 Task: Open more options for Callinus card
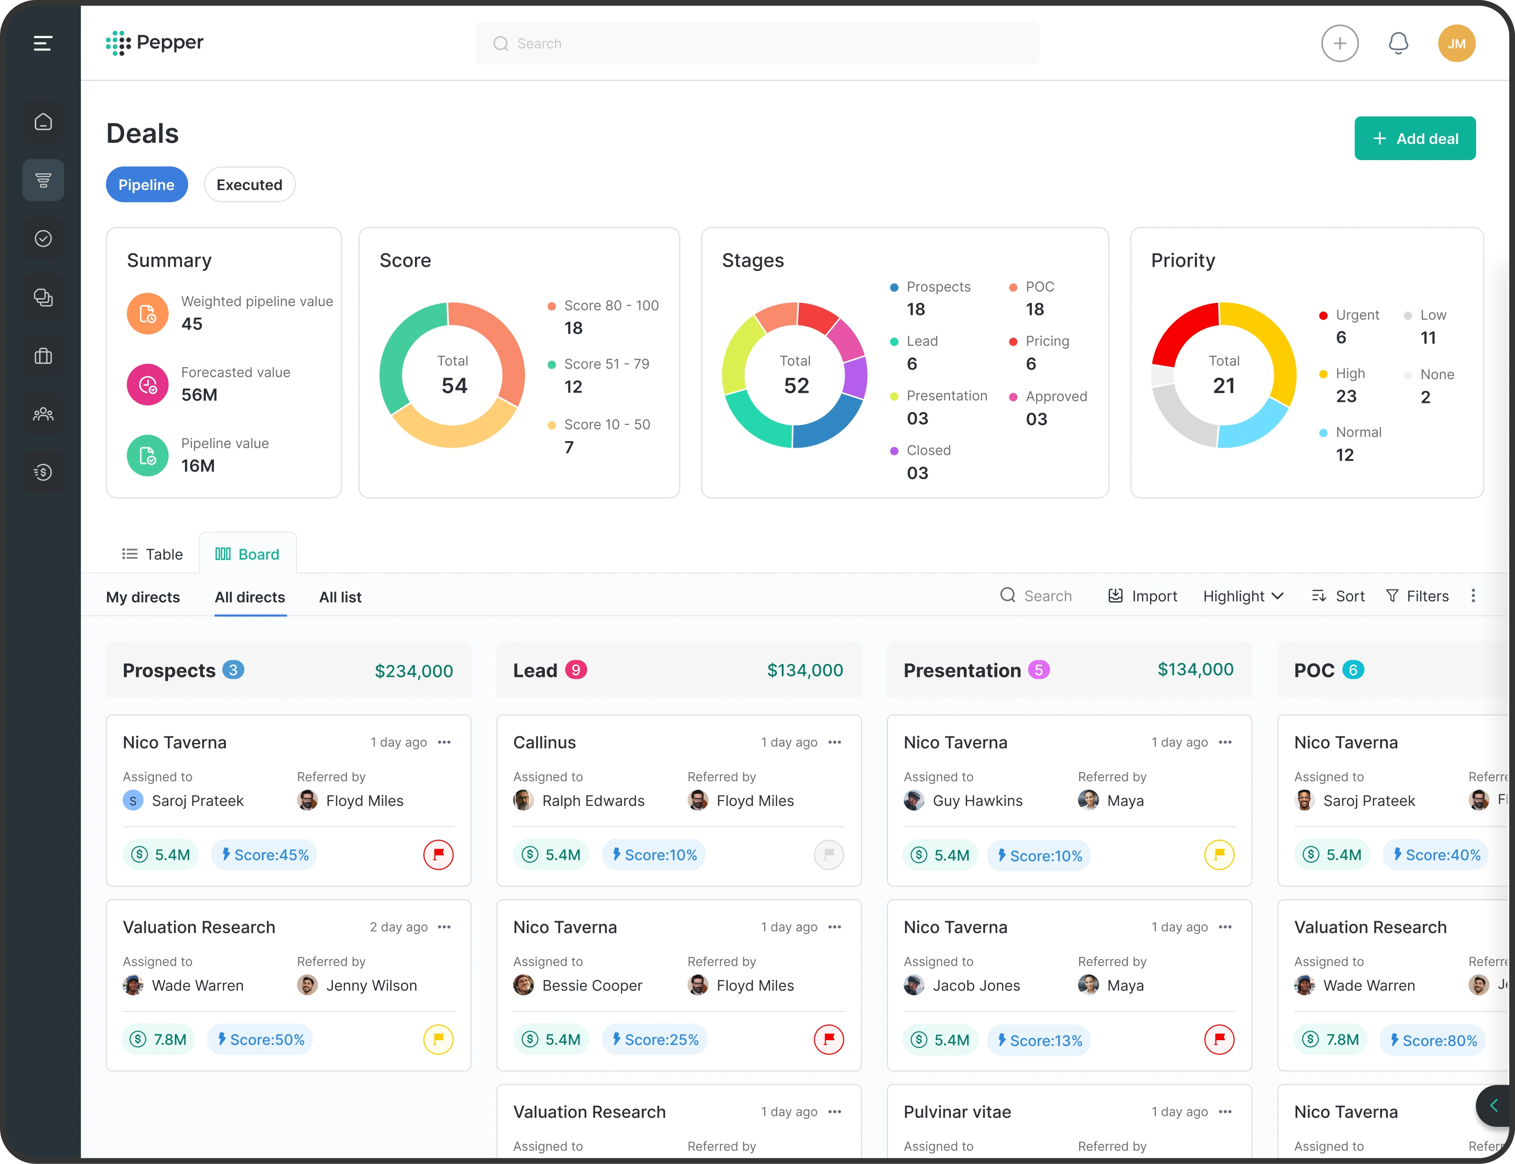[834, 742]
